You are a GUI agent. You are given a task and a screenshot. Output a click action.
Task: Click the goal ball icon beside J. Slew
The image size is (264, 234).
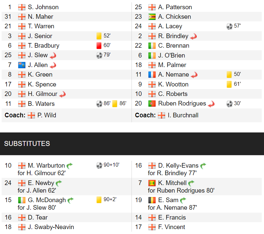[x=99, y=55]
